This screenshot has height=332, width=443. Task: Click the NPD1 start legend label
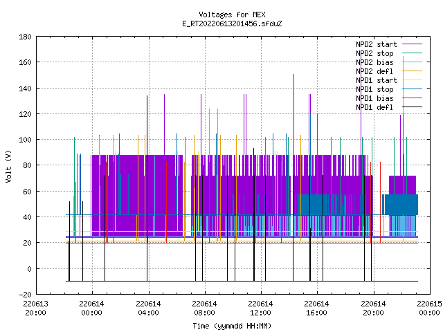[x=377, y=80]
